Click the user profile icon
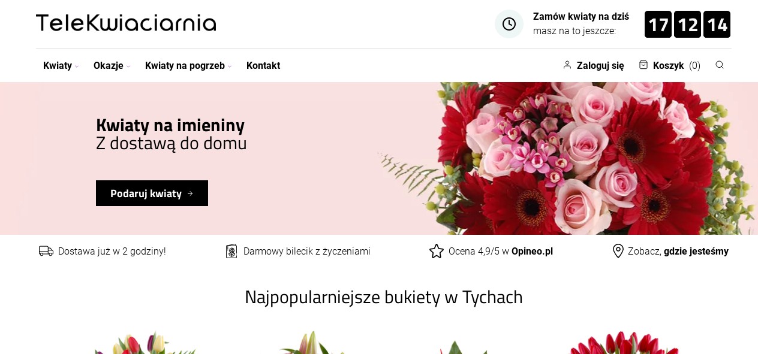 pyautogui.click(x=567, y=65)
